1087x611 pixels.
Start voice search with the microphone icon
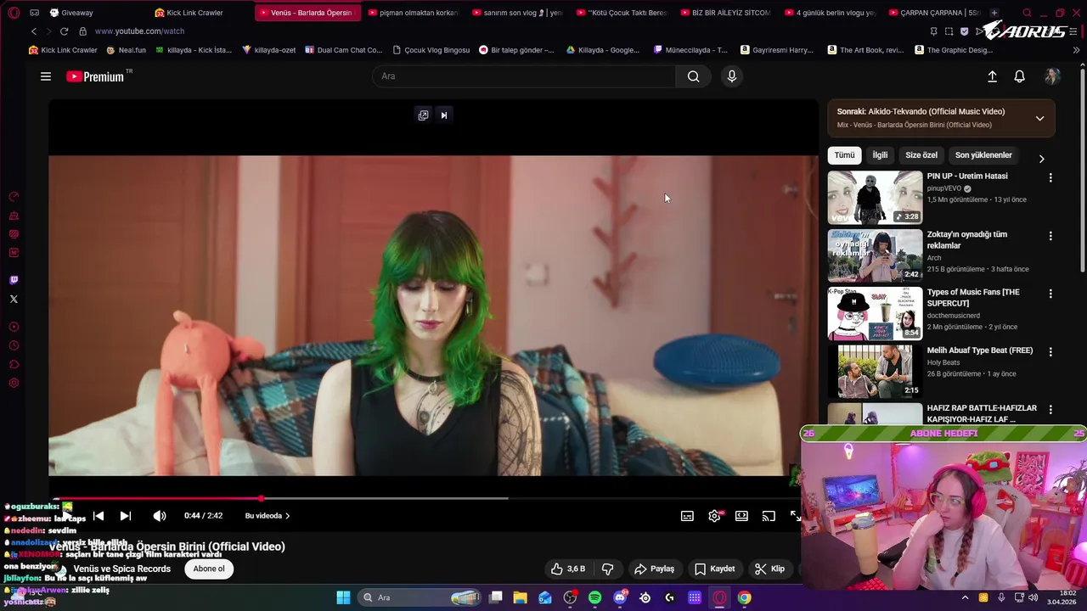coord(732,76)
